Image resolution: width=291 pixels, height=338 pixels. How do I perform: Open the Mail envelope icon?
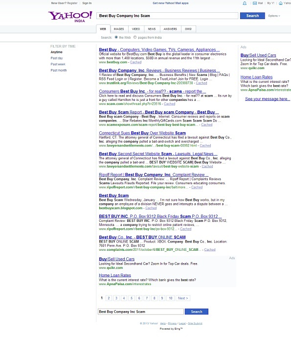(255, 3)
